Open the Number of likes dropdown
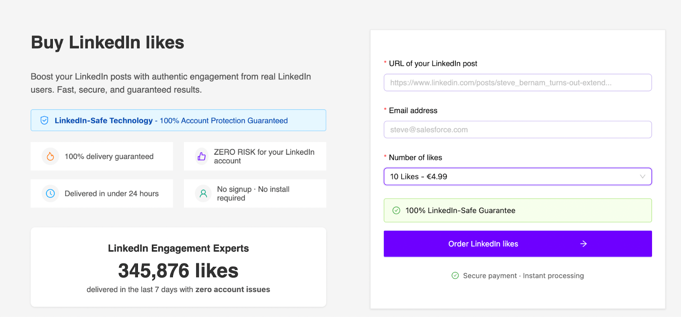The image size is (681, 317). pos(518,176)
